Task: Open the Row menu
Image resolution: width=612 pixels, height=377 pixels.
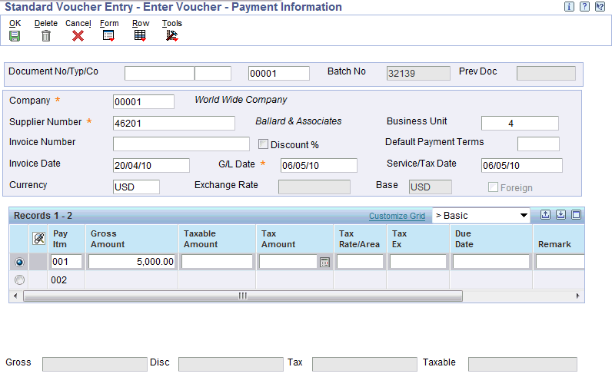Action: (x=141, y=23)
